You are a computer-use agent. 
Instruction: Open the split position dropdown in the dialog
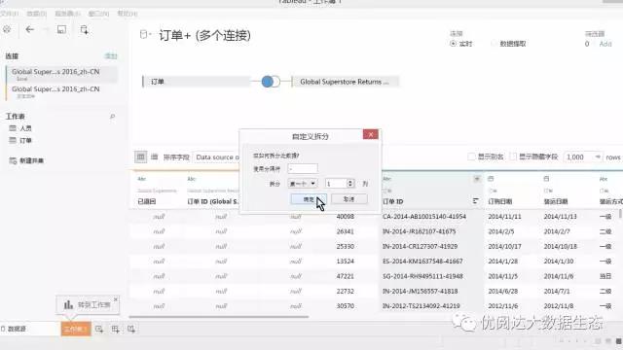coord(303,184)
